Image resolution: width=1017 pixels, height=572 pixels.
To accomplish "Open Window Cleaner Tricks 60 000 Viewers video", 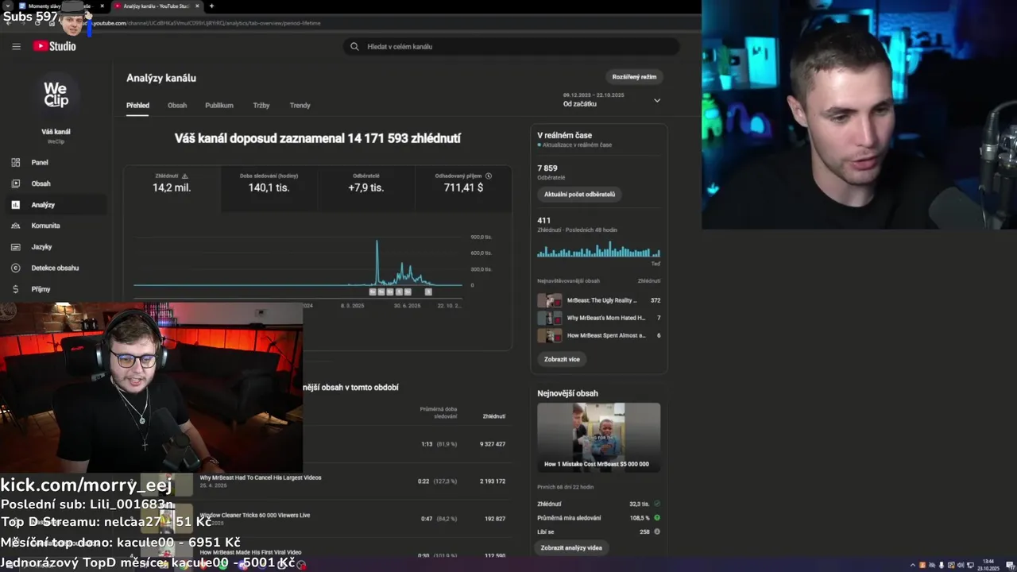I will coord(254,515).
